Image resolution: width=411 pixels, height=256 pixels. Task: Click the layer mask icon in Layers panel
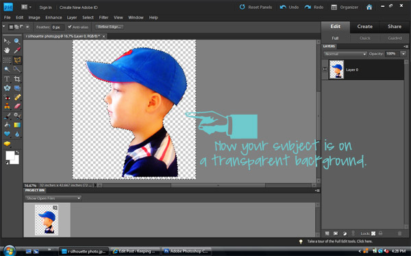click(336, 233)
